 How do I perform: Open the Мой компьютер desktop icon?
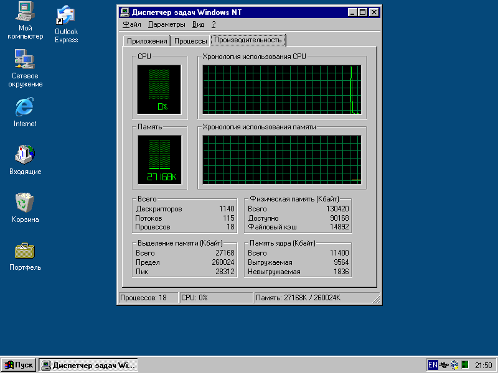[x=25, y=11]
